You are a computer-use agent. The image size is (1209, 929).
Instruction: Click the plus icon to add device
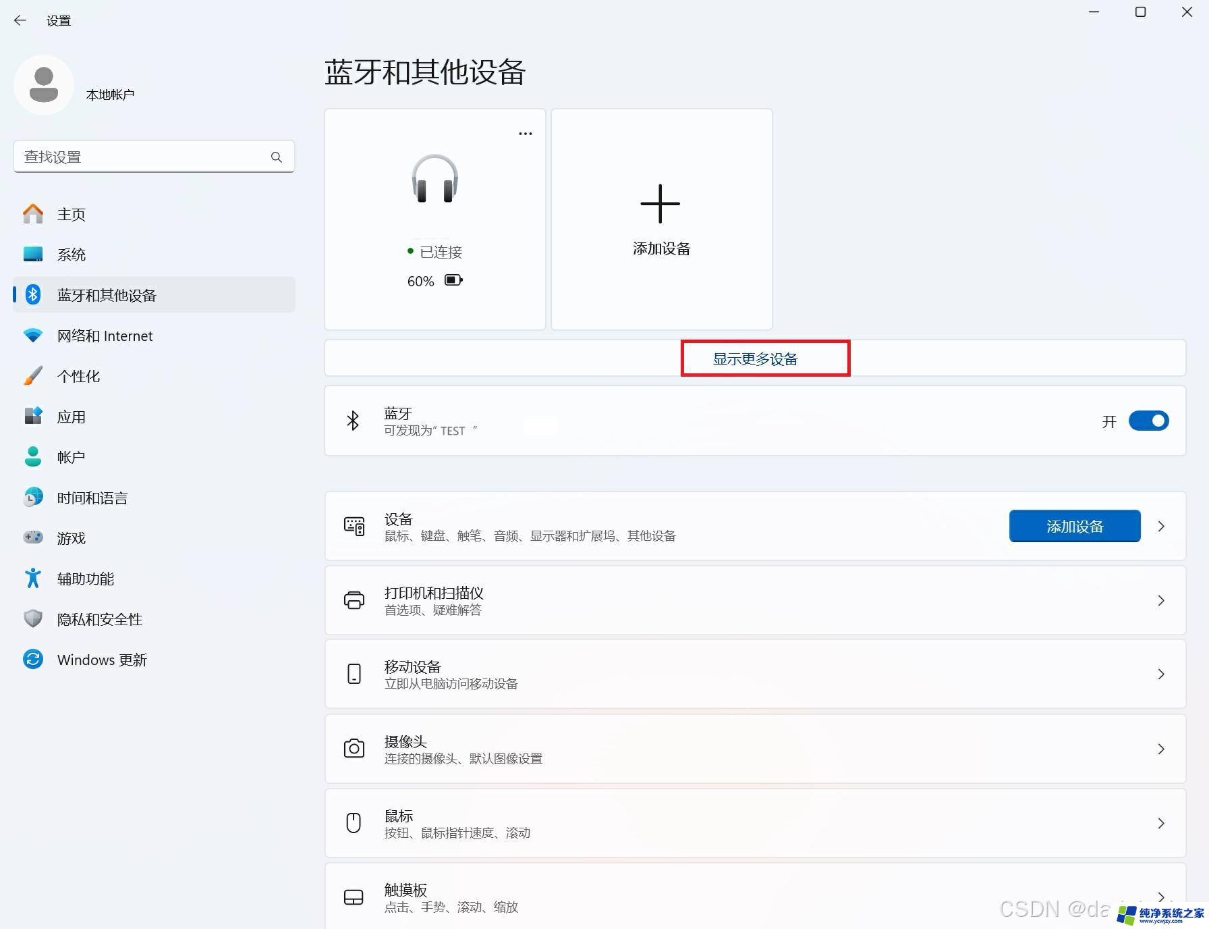(660, 203)
